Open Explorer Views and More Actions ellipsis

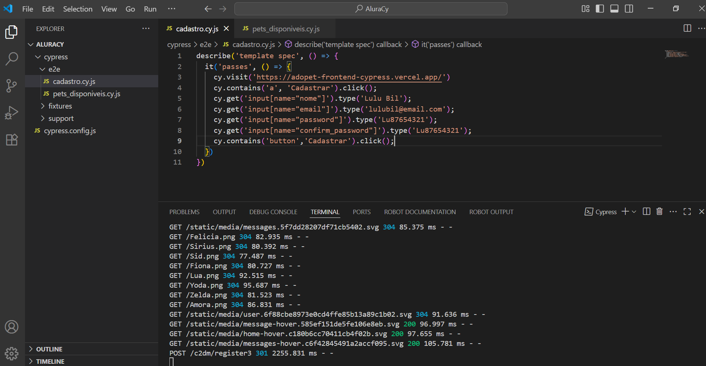(x=146, y=28)
